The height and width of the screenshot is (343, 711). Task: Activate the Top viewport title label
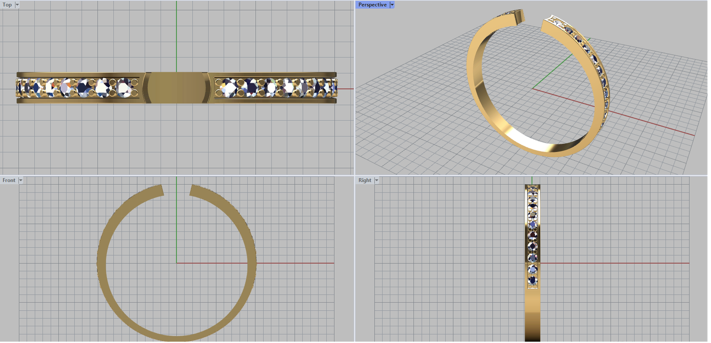pos(7,5)
